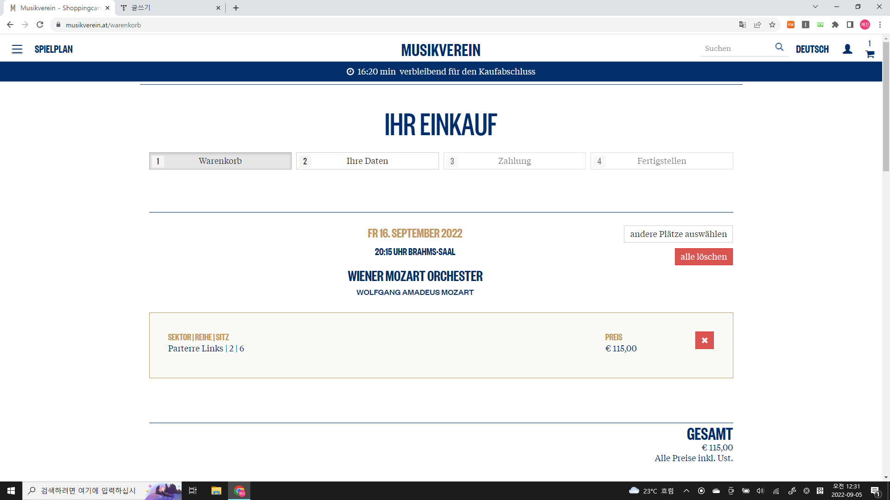Open File Explorer from taskbar
This screenshot has width=890, height=500.
216,491
